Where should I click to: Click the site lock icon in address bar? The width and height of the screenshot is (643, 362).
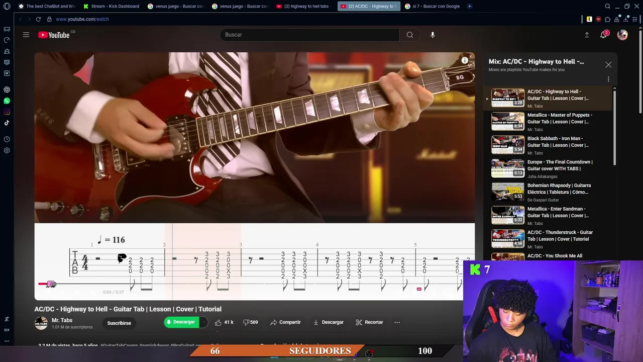pos(49,19)
